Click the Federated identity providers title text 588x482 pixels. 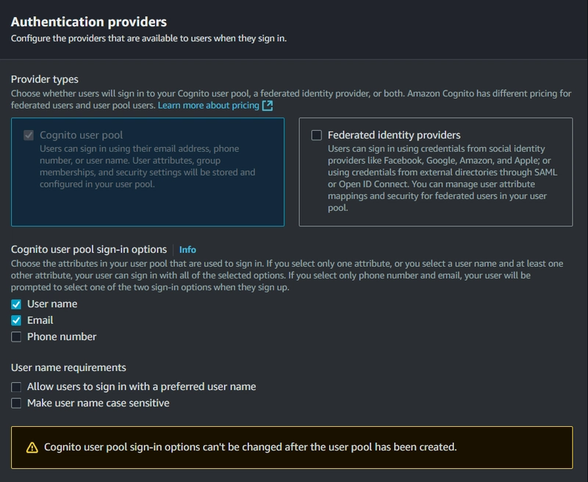(394, 135)
